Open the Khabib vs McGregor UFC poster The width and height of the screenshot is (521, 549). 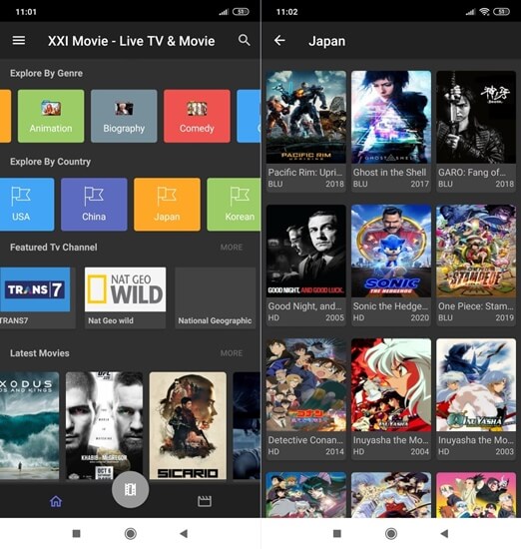click(x=104, y=425)
